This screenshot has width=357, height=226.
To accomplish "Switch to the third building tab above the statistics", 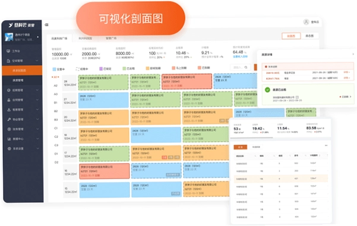I will 111,38.
